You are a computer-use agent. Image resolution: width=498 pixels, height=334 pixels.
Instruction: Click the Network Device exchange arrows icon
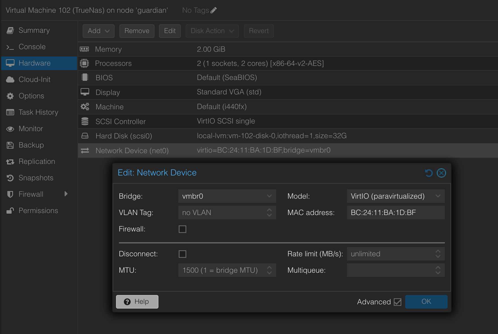(85, 151)
